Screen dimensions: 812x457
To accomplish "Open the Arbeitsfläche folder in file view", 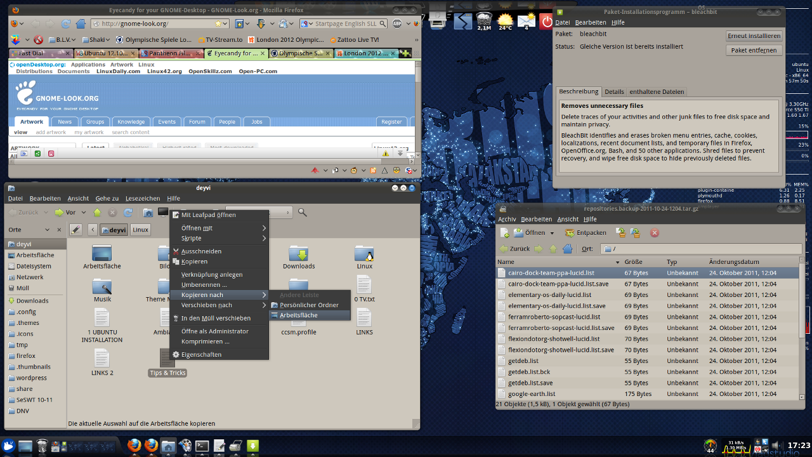I will click(x=102, y=254).
